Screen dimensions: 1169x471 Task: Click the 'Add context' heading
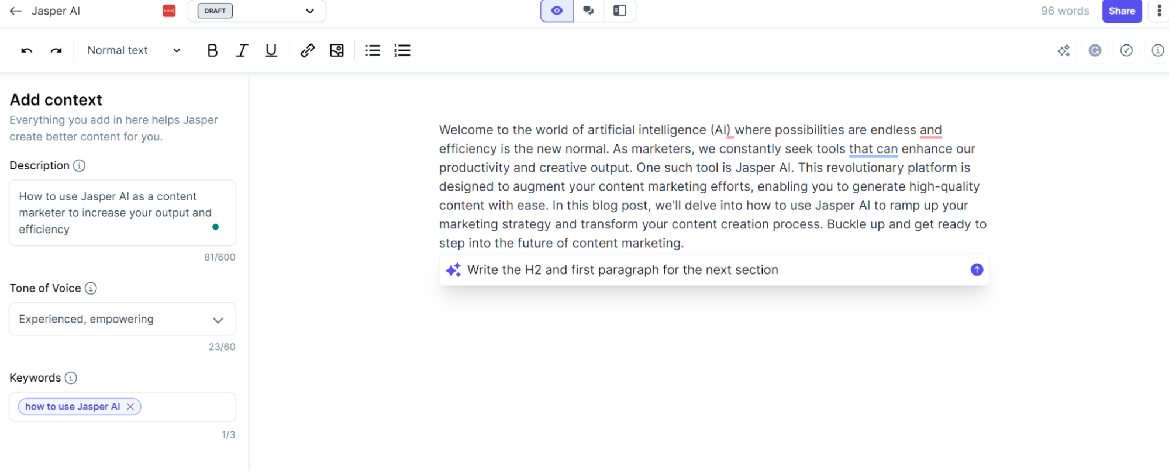click(56, 100)
